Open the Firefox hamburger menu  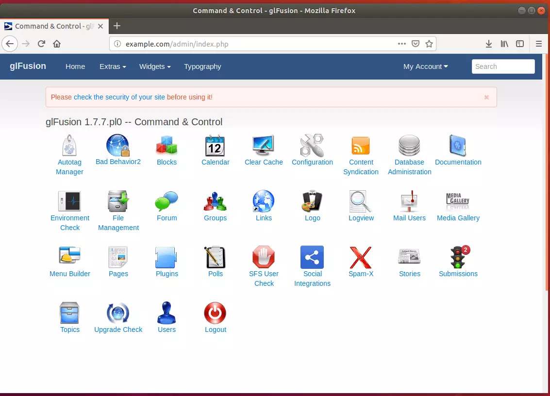[x=539, y=44]
